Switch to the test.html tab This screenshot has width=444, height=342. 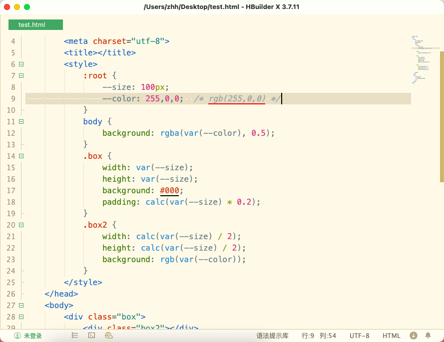pyautogui.click(x=35, y=25)
